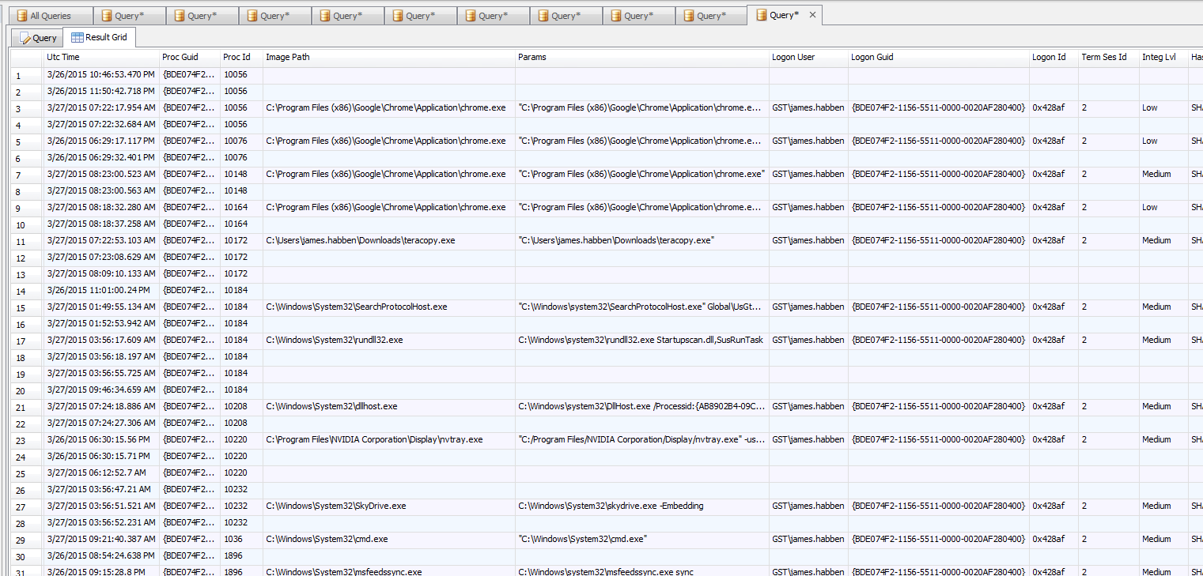Screen dimensions: 1203x576
Task: Click time cell 3/27/2015 07:22:32.684 AM
Action: point(101,124)
